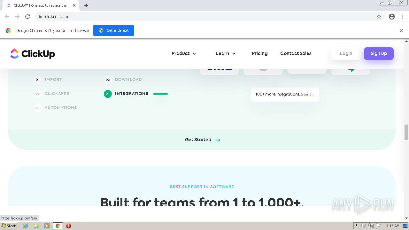Show hidden tray icons arrow
The height and width of the screenshot is (230, 409).
tap(356, 226)
